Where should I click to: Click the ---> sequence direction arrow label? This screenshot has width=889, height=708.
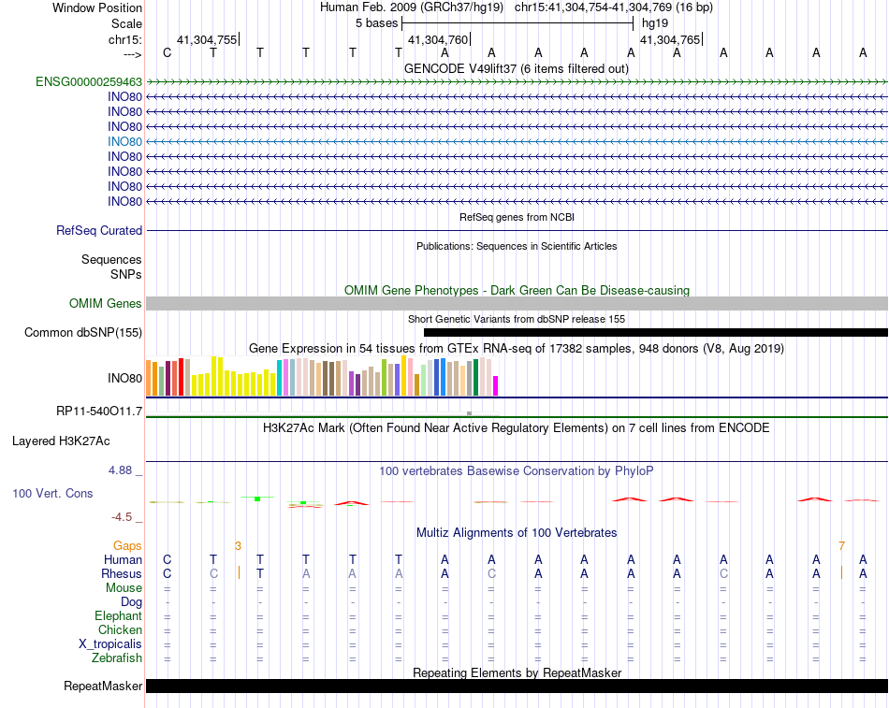[x=132, y=54]
